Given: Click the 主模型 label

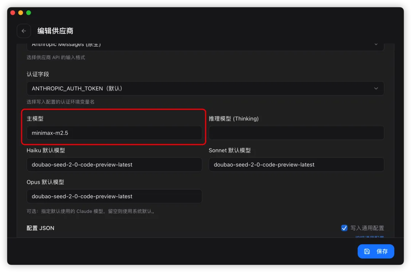Looking at the screenshot, I should coord(35,119).
